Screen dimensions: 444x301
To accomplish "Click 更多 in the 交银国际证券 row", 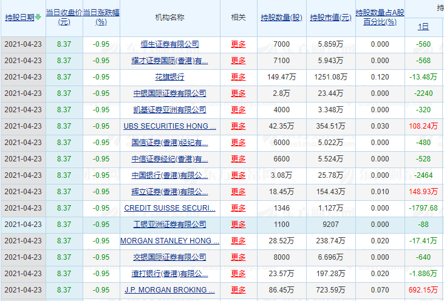I will click(x=238, y=257).
